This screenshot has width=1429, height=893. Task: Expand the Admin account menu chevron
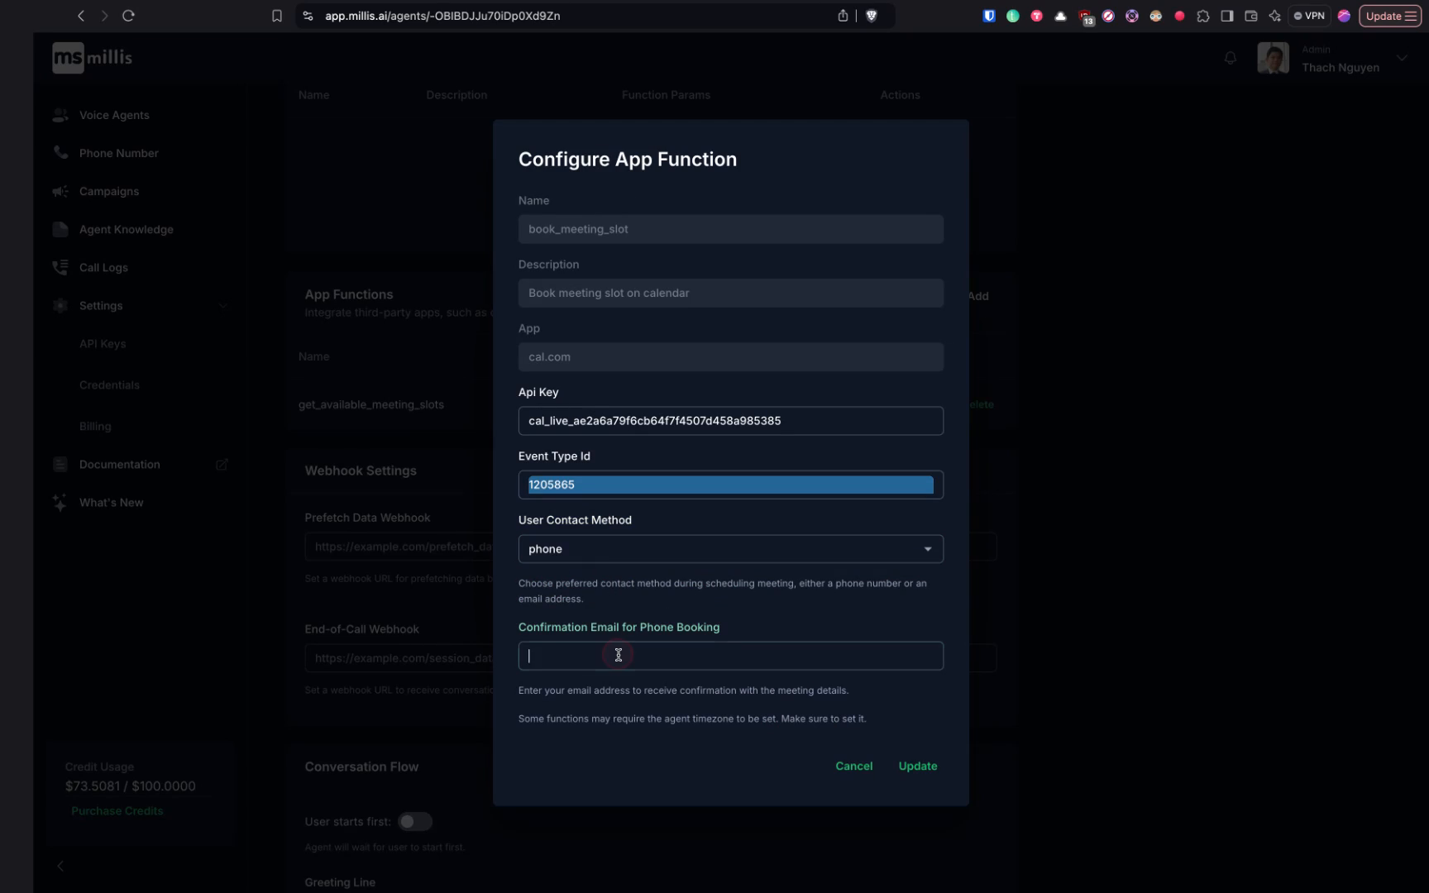(x=1402, y=58)
